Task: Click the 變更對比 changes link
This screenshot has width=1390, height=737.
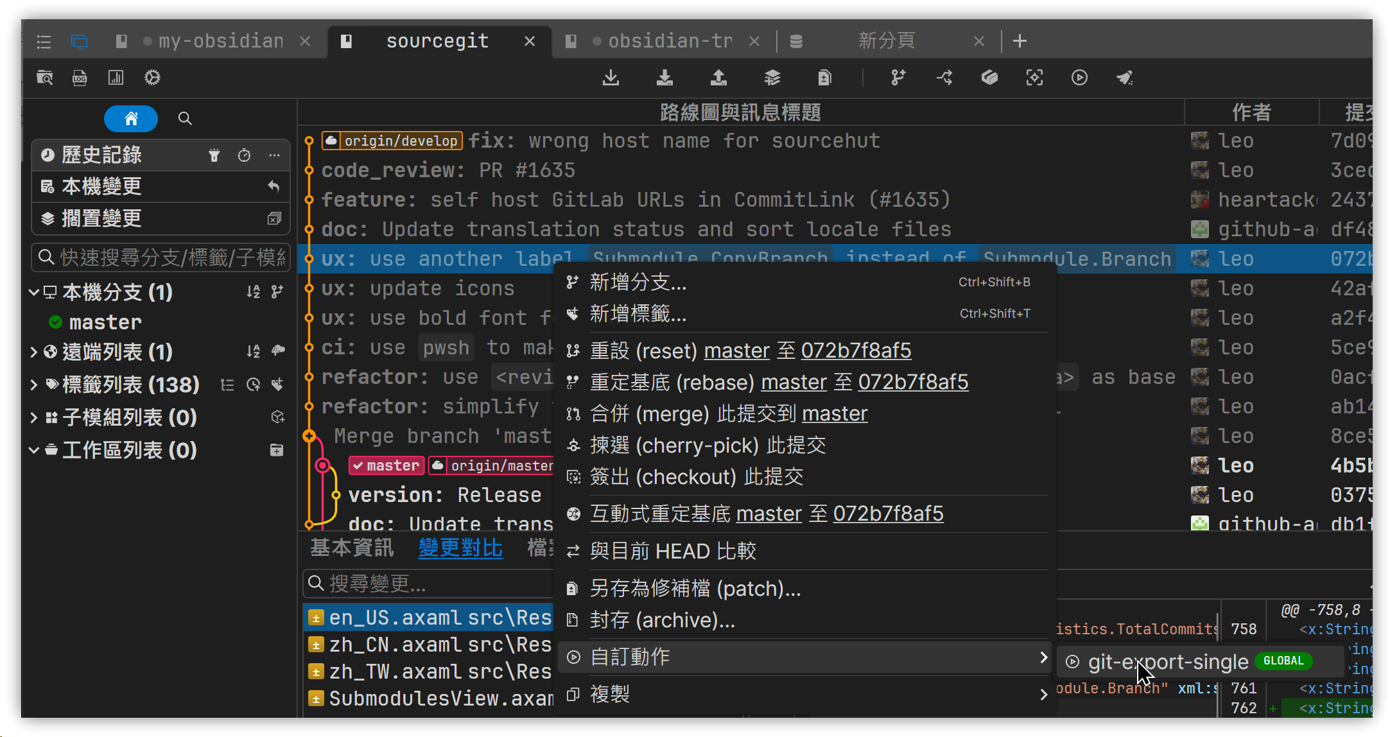Action: (460, 548)
